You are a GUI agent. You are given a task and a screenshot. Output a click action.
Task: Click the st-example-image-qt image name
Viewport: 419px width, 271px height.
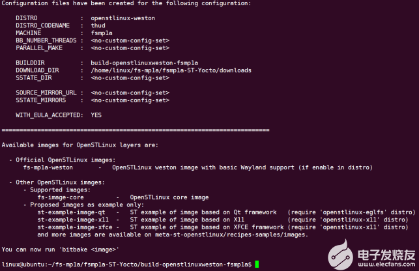pos(71,212)
